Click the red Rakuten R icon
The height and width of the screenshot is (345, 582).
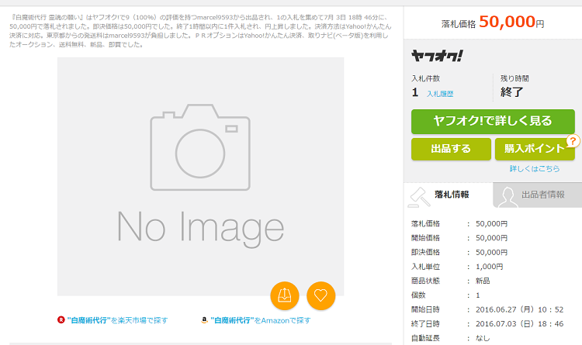click(x=61, y=319)
